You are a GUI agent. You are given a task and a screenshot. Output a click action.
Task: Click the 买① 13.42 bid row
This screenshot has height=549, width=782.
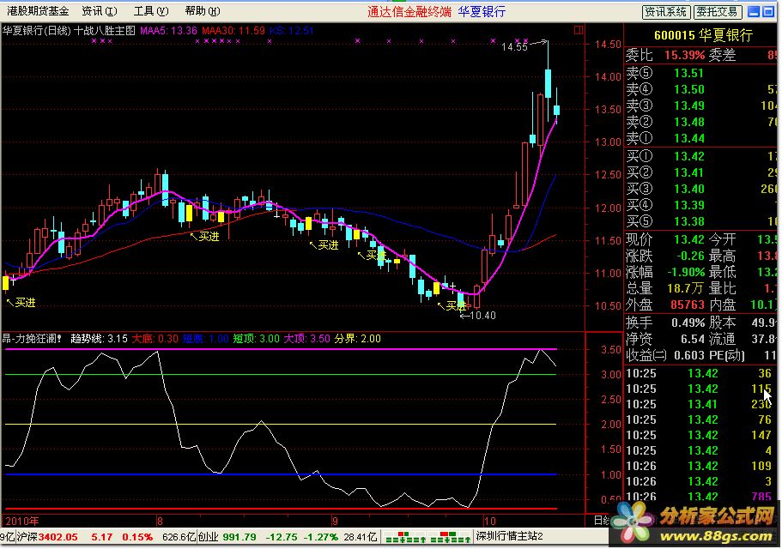[700, 156]
